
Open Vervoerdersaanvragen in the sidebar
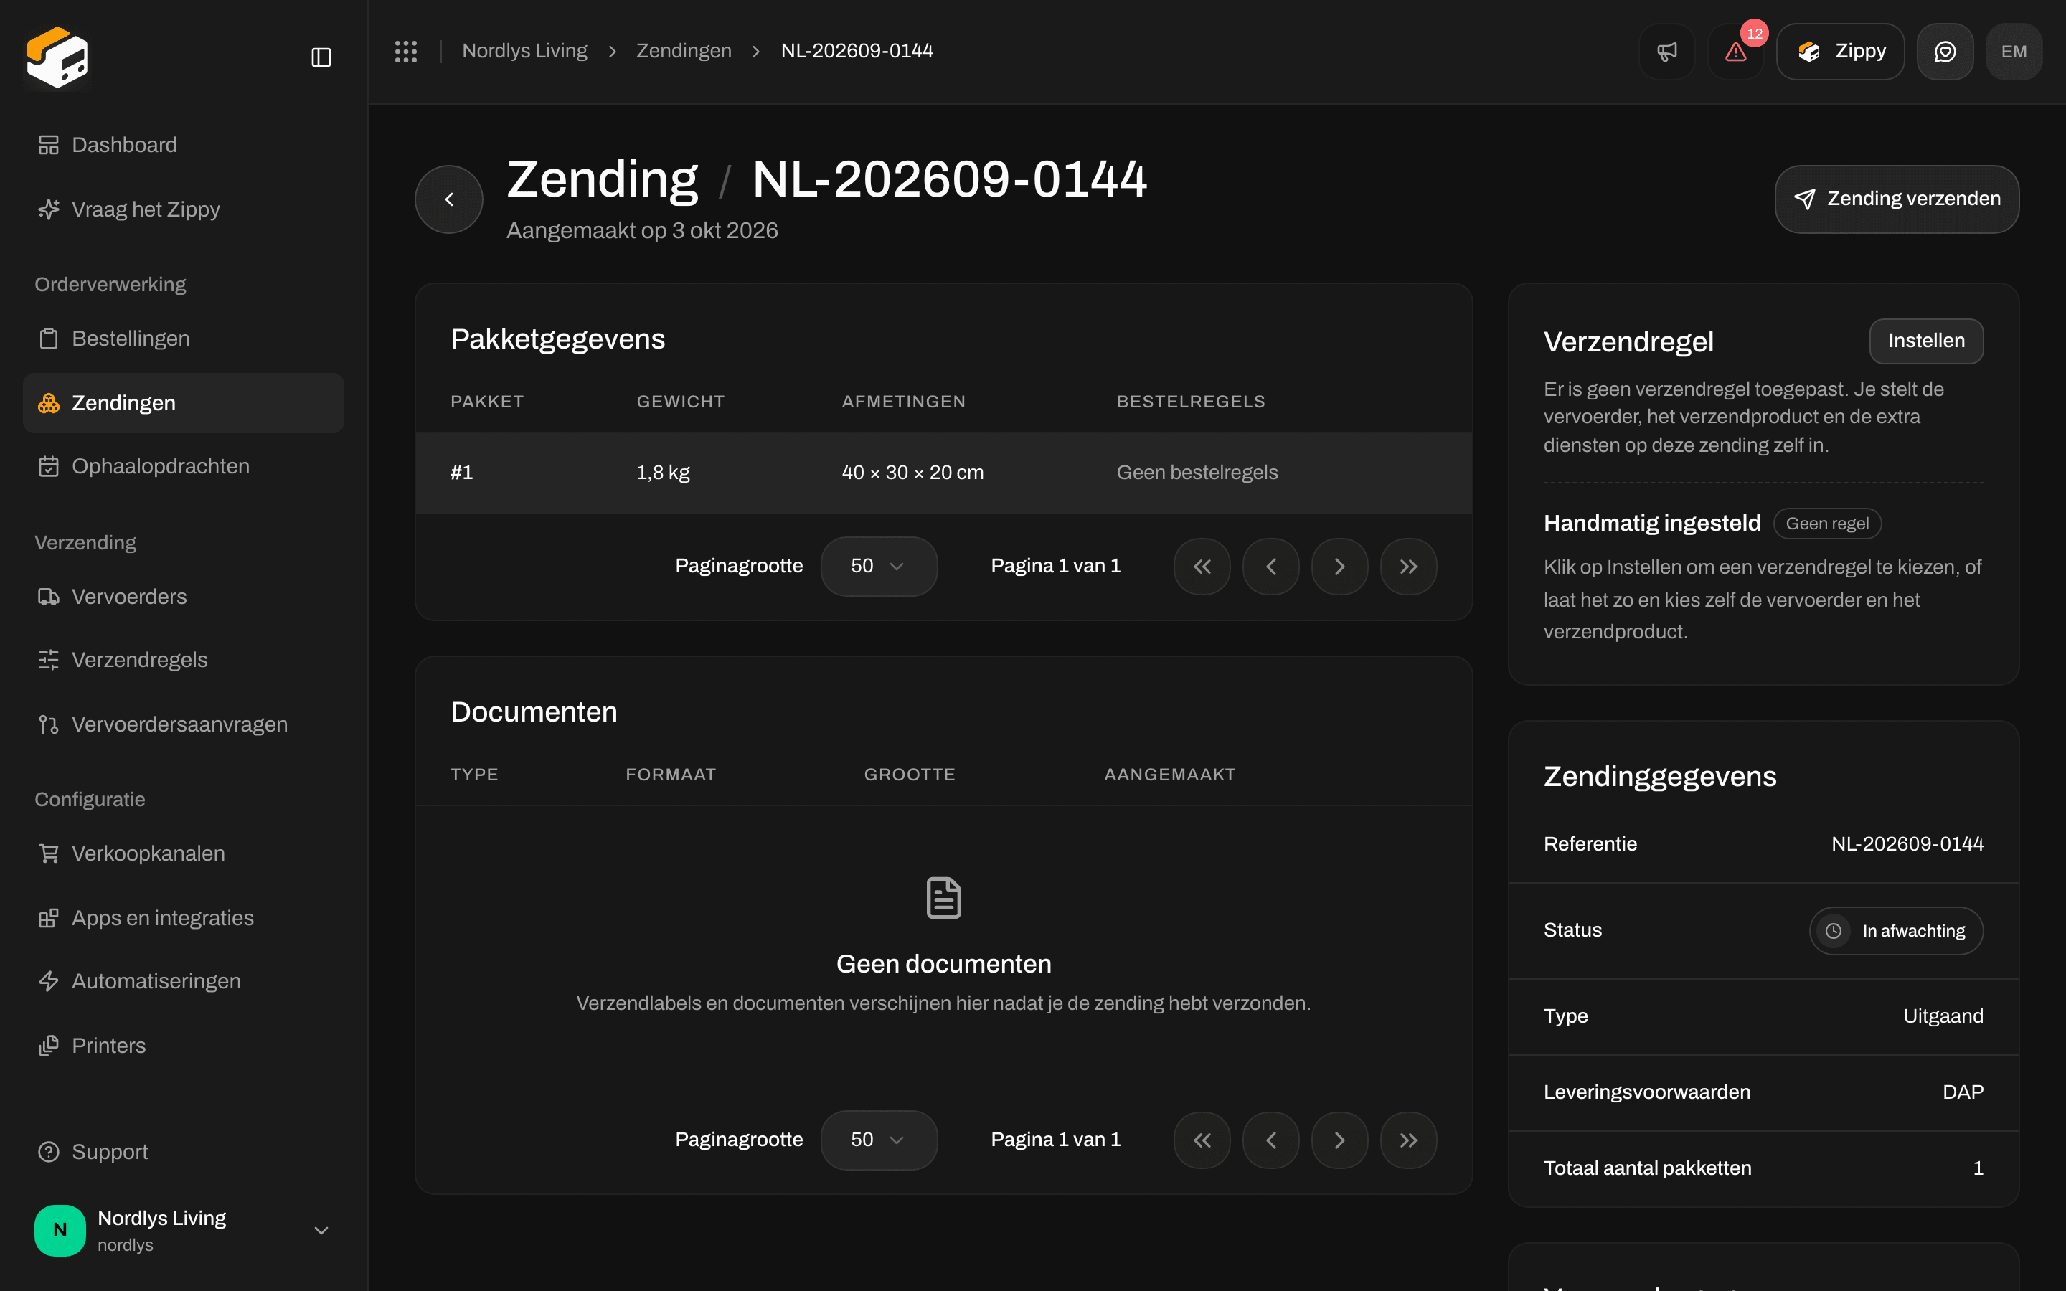click(184, 724)
